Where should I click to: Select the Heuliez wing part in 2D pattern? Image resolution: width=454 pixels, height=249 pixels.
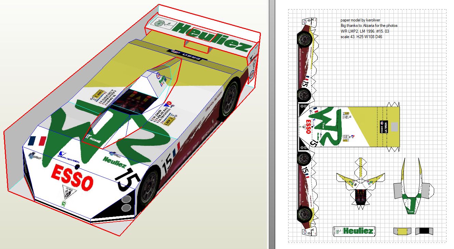pos(354,231)
